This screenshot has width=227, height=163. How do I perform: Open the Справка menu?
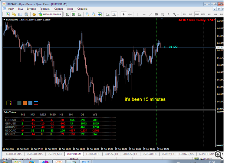pos(82,9)
